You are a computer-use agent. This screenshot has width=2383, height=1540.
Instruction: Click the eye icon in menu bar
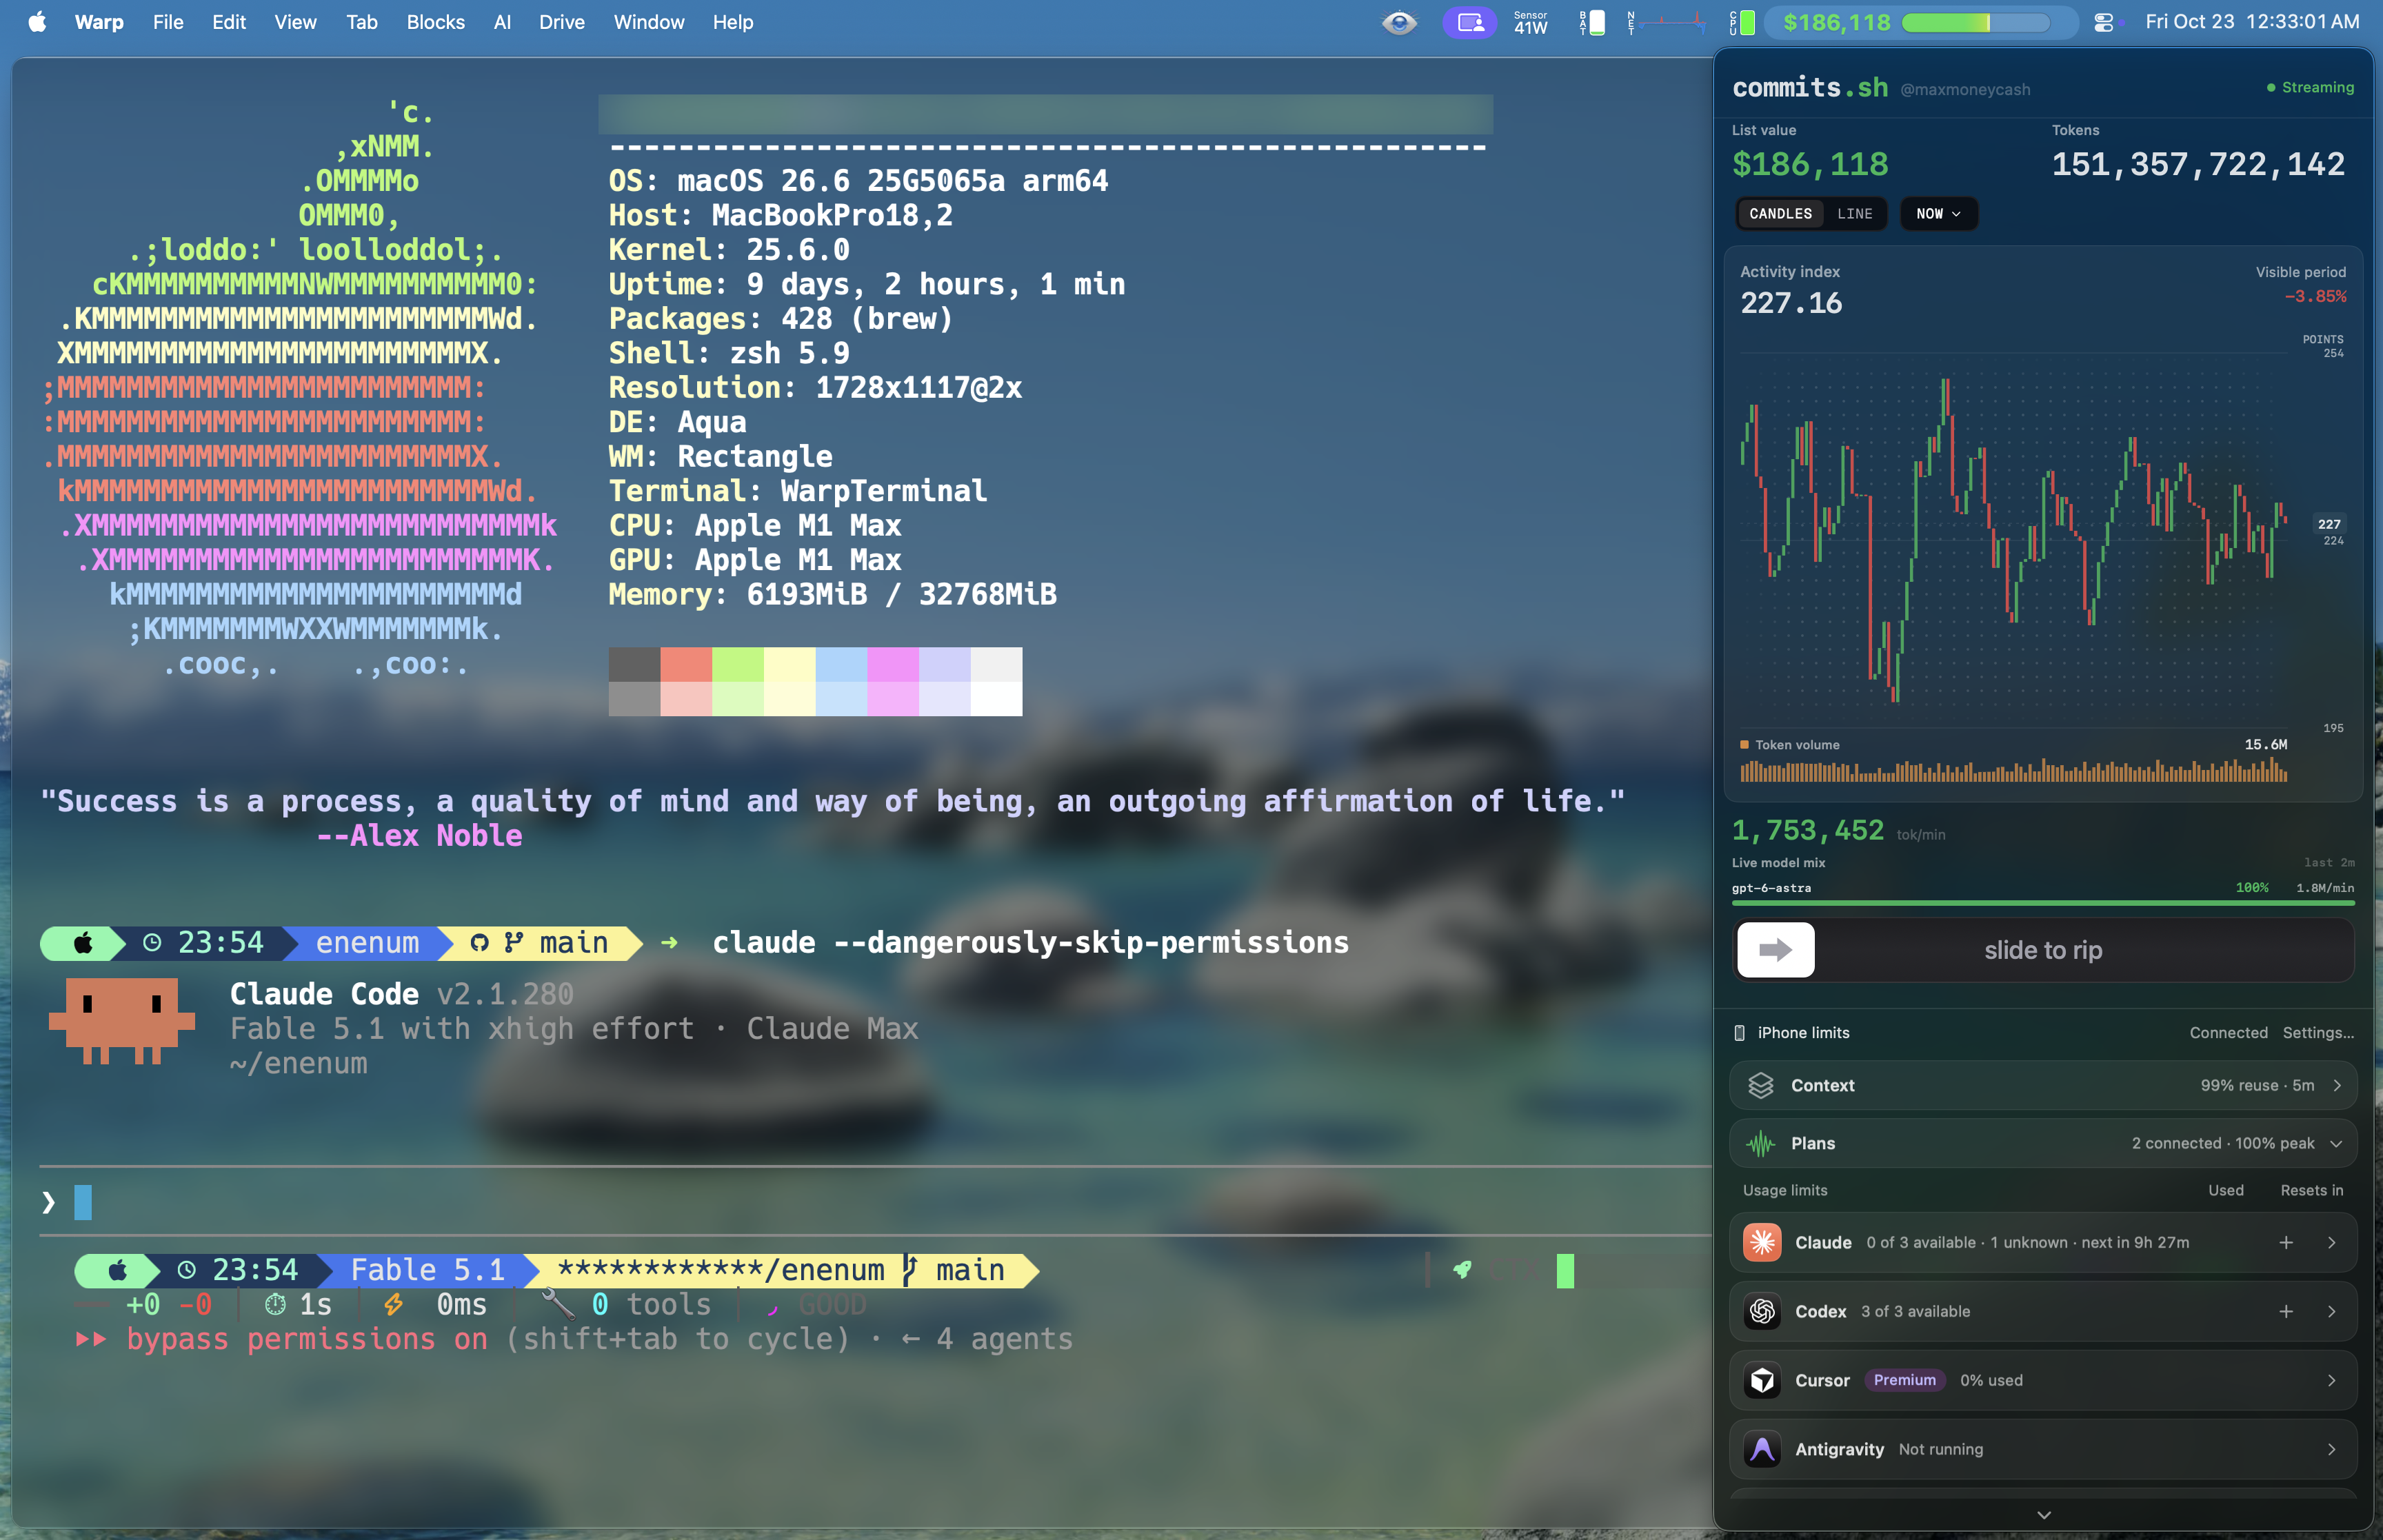point(1399,22)
